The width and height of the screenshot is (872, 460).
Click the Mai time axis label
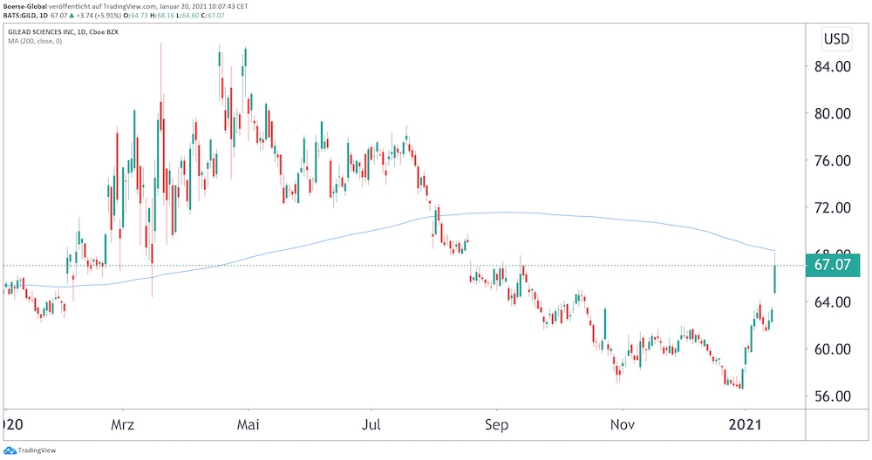248,425
